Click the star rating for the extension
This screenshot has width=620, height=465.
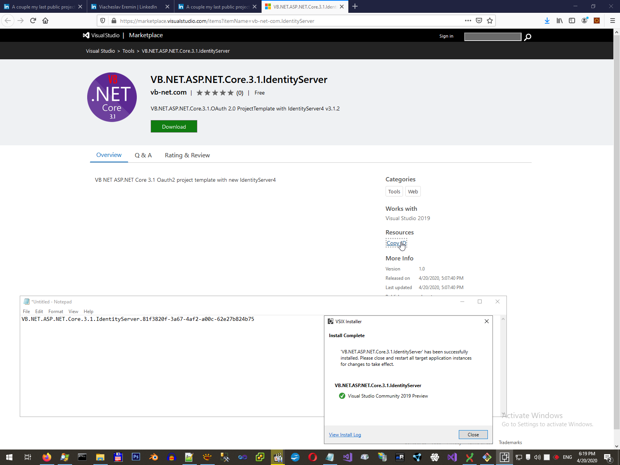click(215, 93)
